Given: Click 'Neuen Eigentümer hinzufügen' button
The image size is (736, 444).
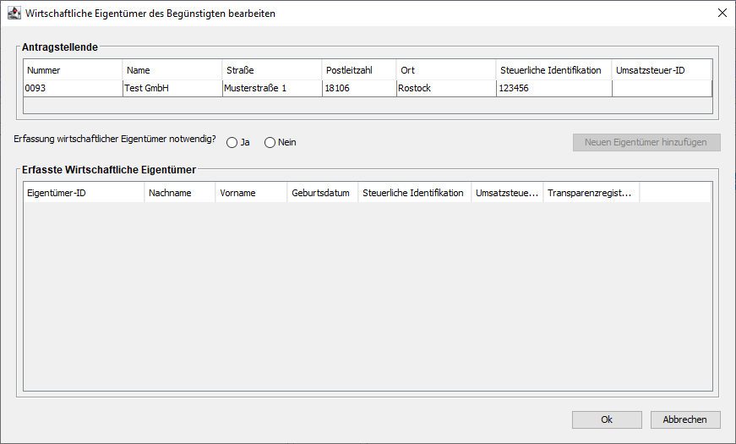Looking at the screenshot, I should pos(646,142).
